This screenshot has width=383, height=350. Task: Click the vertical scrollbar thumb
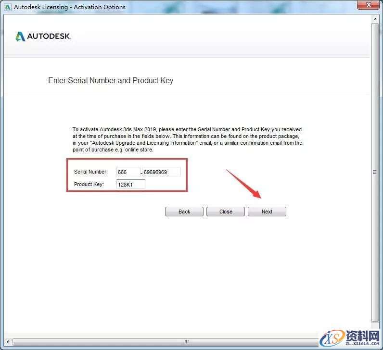pos(375,172)
